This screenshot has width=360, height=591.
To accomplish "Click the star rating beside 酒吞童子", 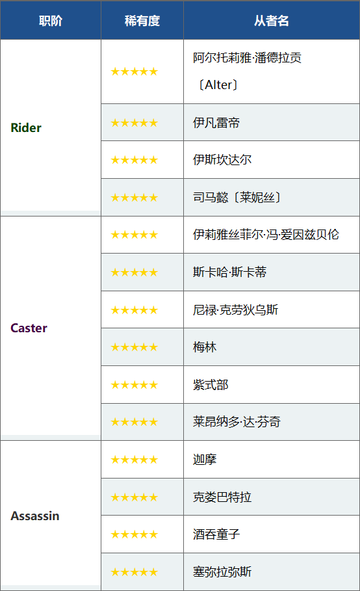I will pos(134,534).
